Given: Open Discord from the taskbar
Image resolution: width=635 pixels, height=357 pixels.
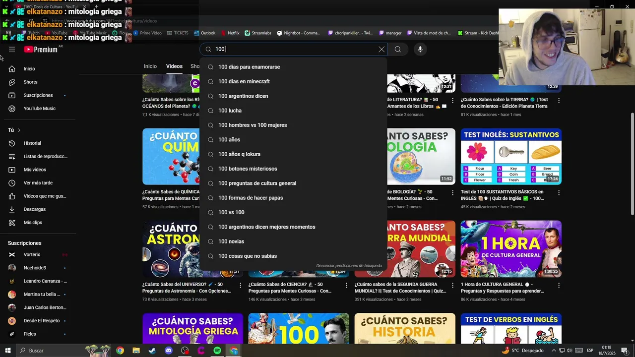Looking at the screenshot, I should [x=169, y=351].
